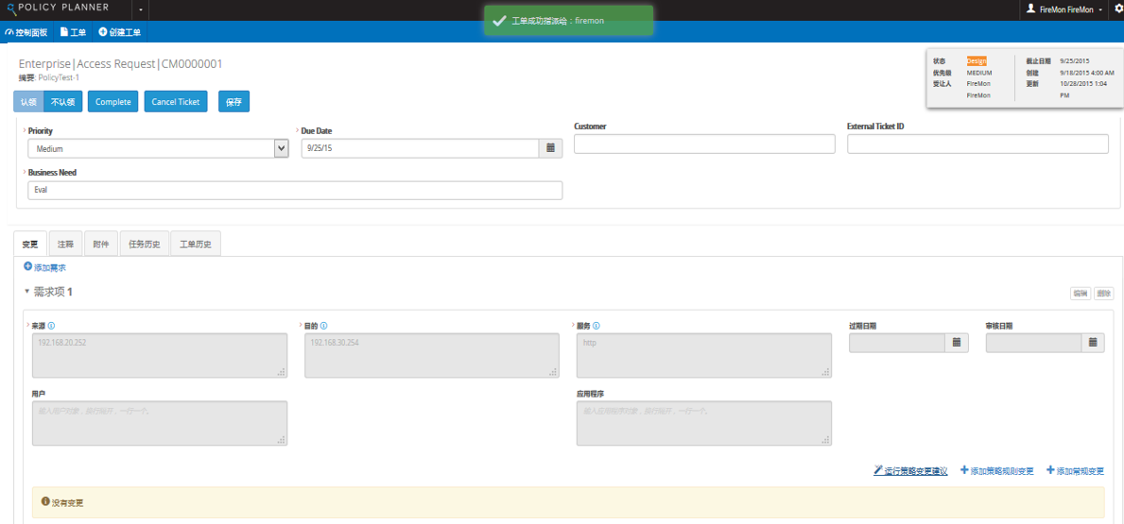Toggle the 认领 button
1124x524 pixels.
pos(28,102)
